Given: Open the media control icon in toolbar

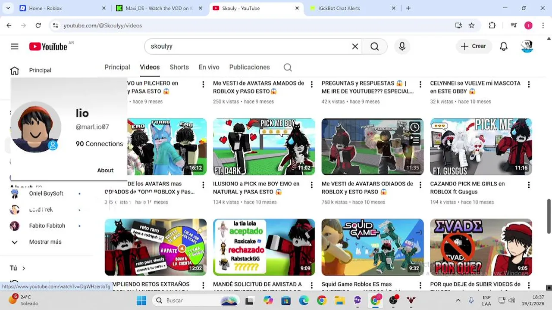Looking at the screenshot, I should pos(514,25).
